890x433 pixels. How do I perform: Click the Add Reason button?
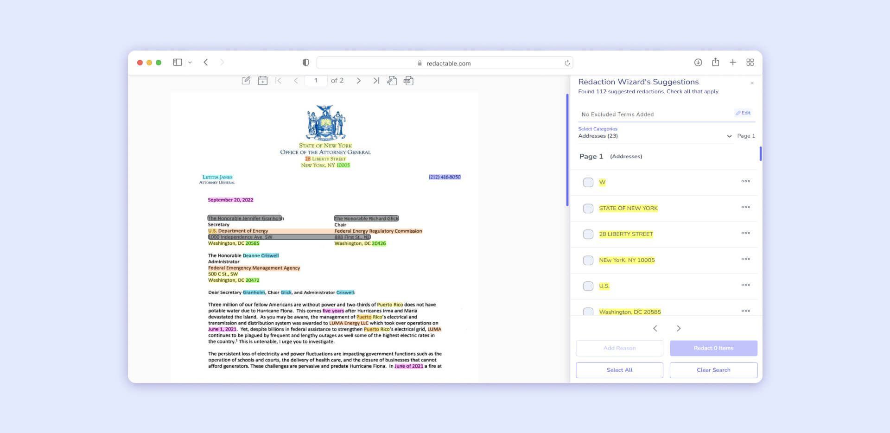[619, 348]
